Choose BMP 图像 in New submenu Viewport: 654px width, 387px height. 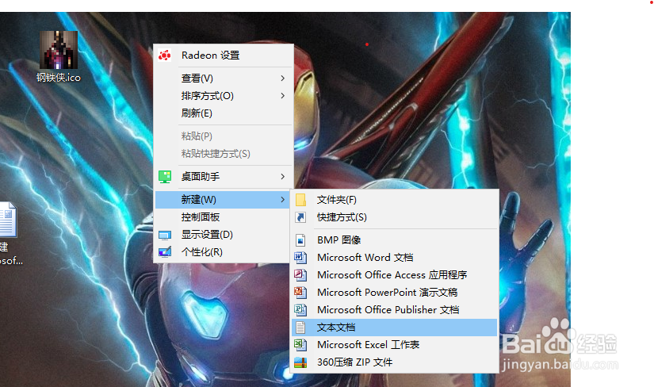point(394,240)
